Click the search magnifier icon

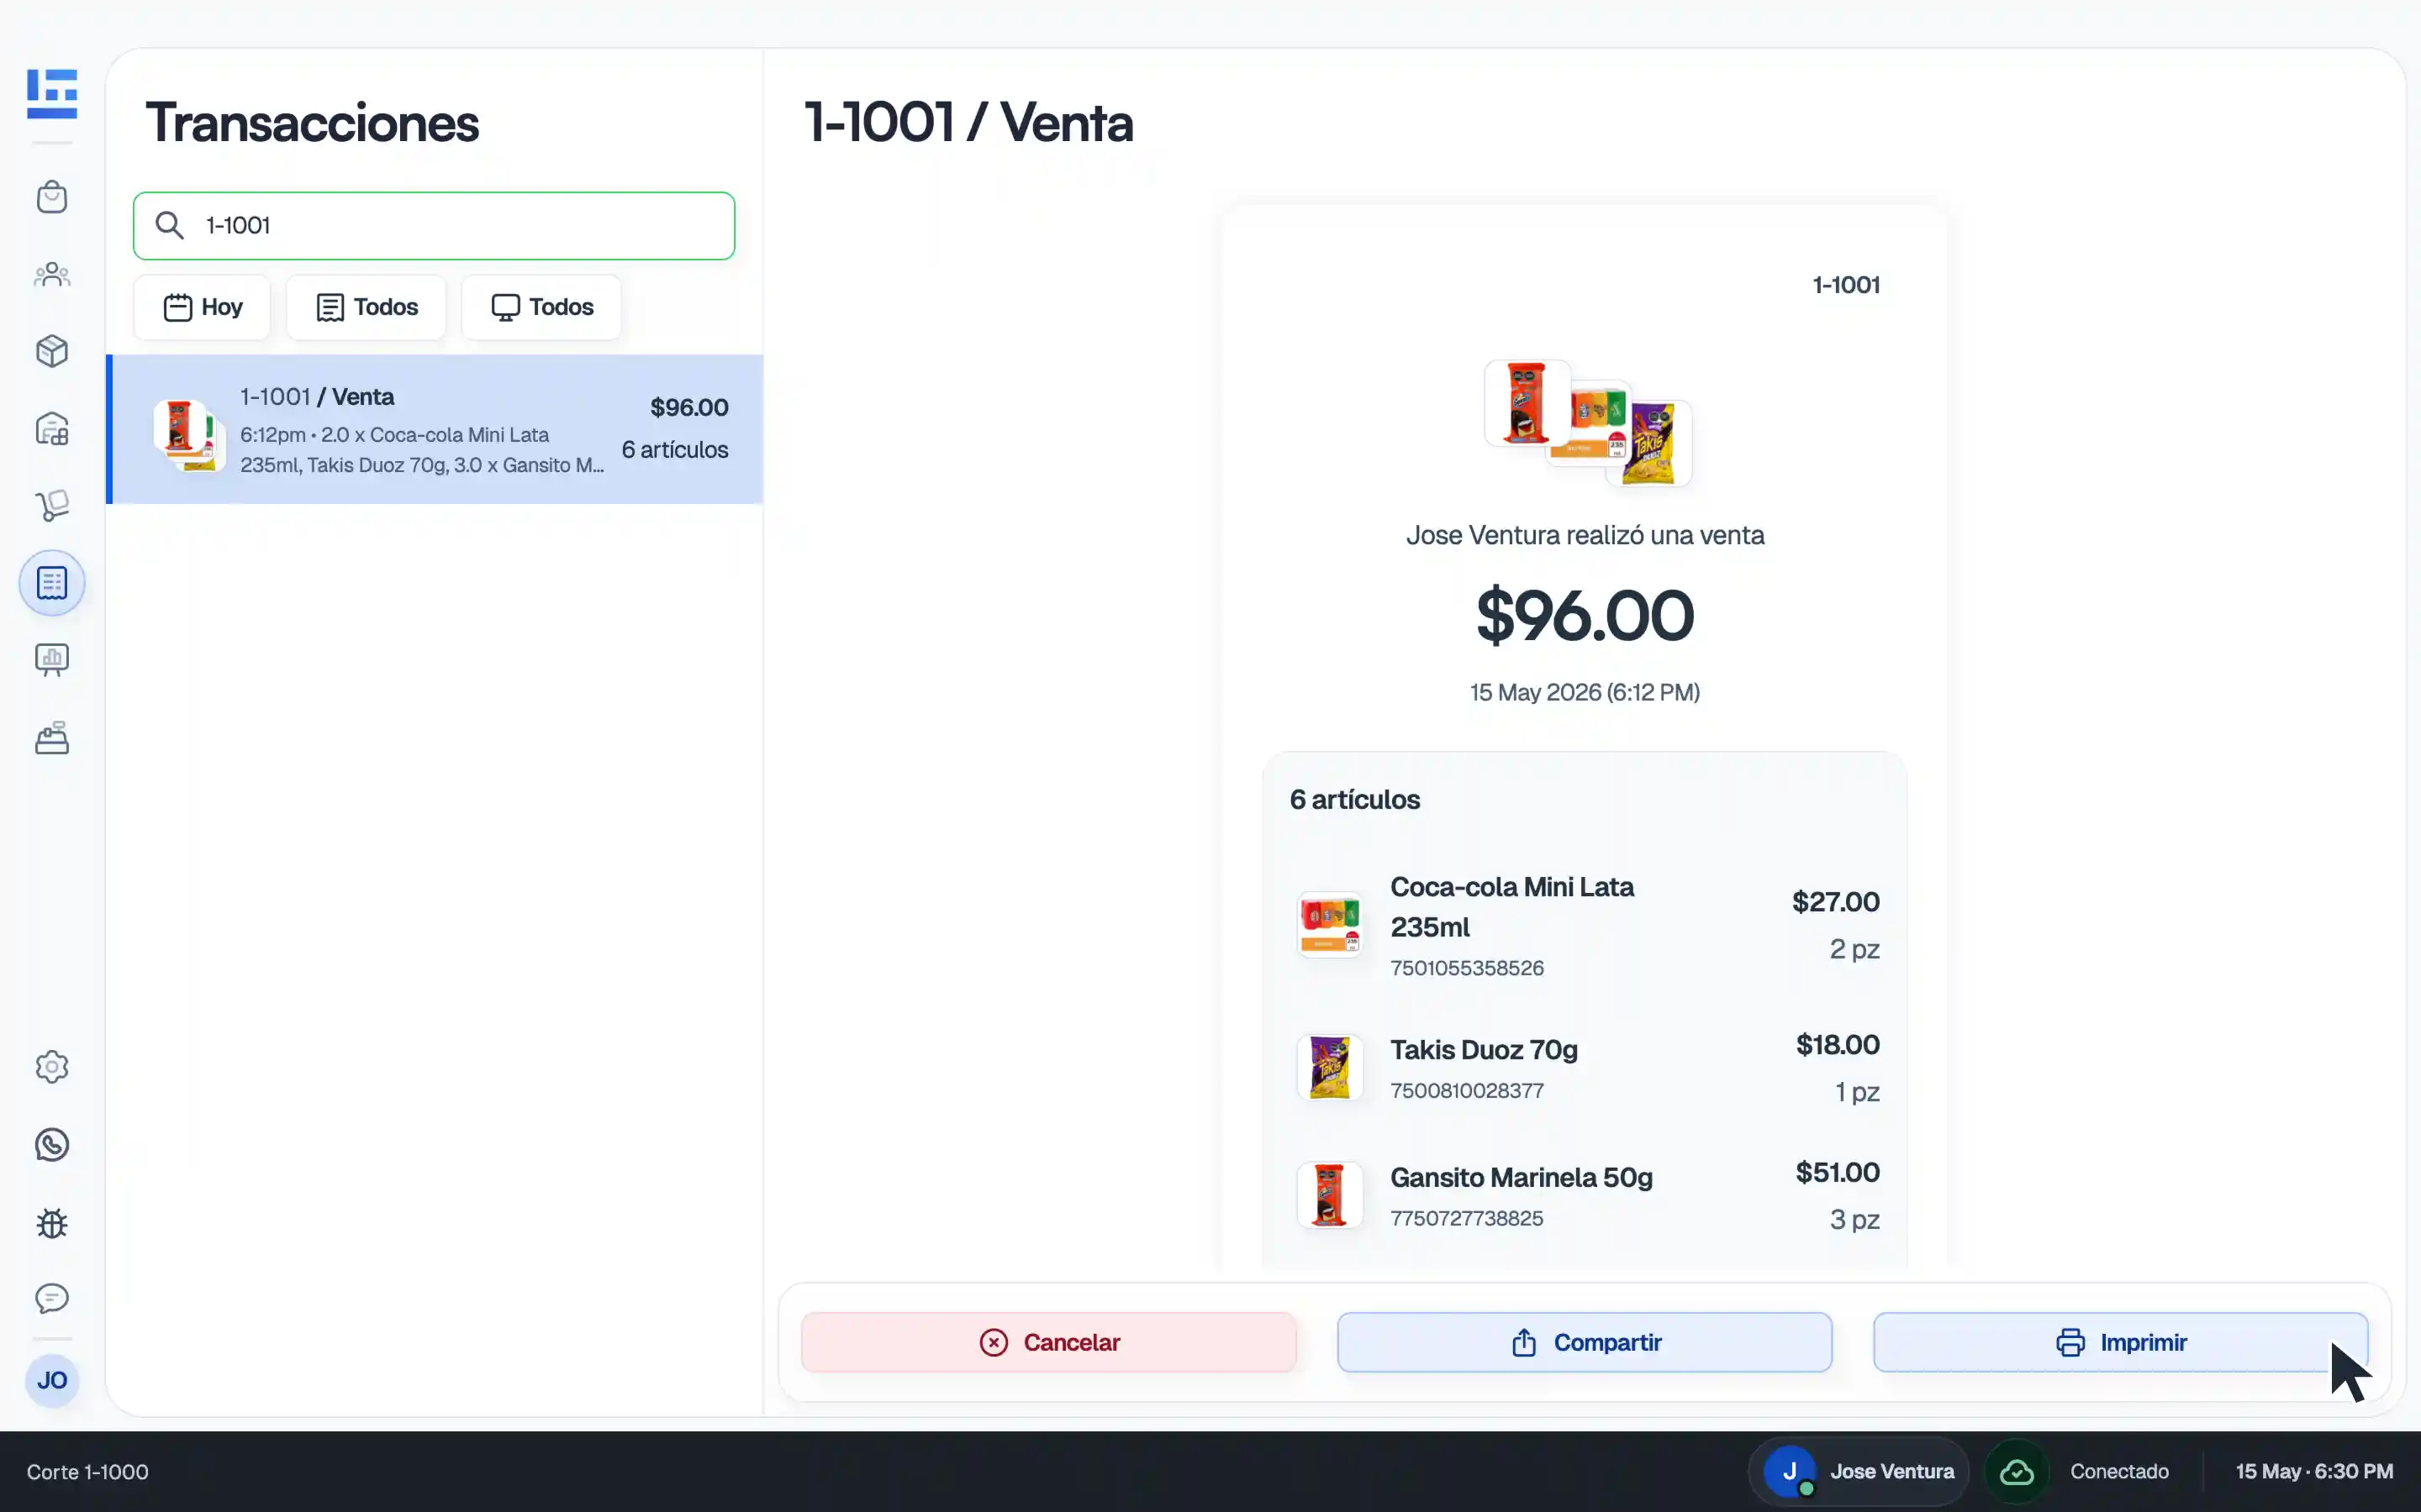tap(170, 226)
